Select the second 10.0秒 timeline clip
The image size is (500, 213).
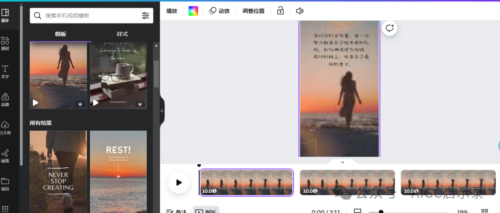coord(347,183)
